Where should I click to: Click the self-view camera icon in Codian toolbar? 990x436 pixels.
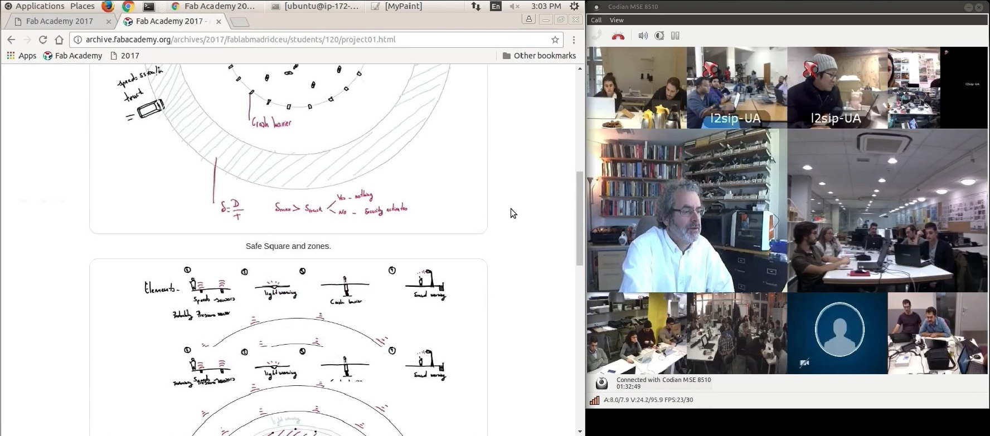pyautogui.click(x=659, y=36)
